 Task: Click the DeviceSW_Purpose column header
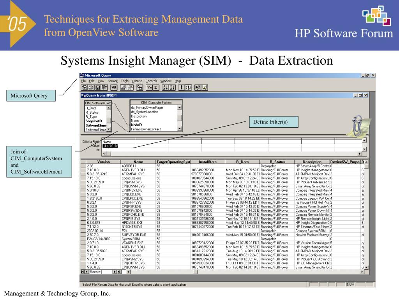(345, 162)
